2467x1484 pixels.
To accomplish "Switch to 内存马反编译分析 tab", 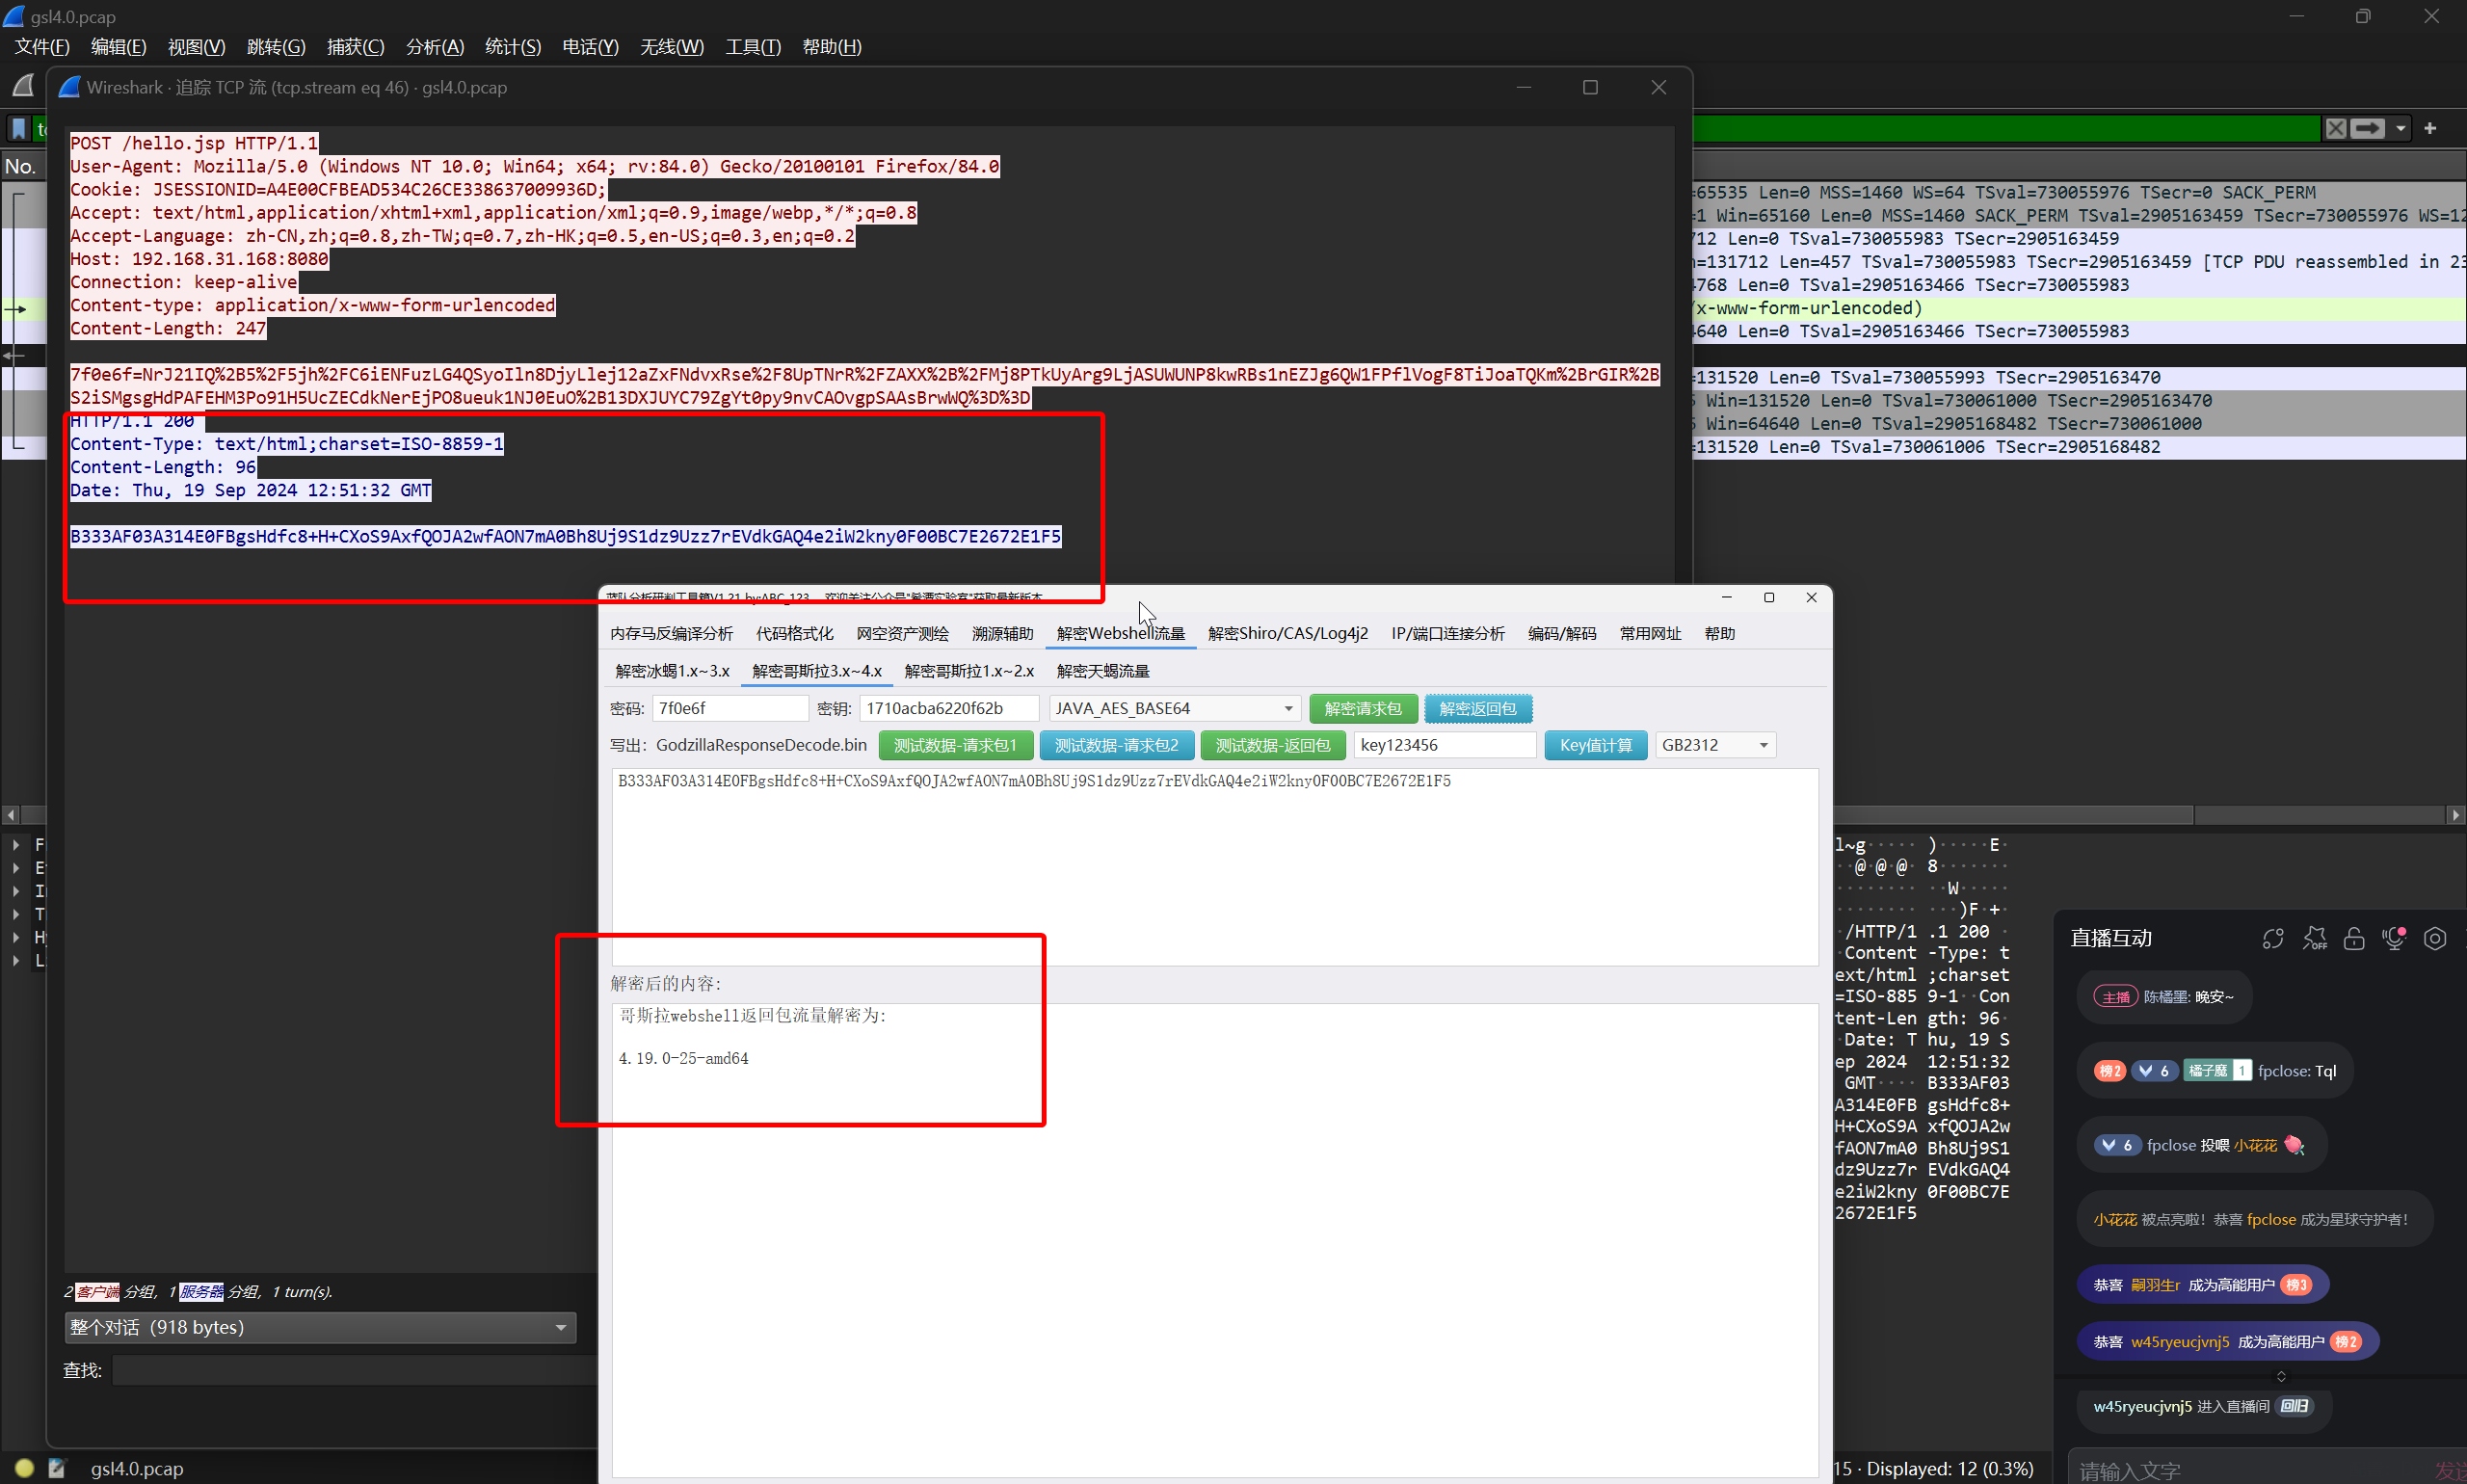I will 671,633.
